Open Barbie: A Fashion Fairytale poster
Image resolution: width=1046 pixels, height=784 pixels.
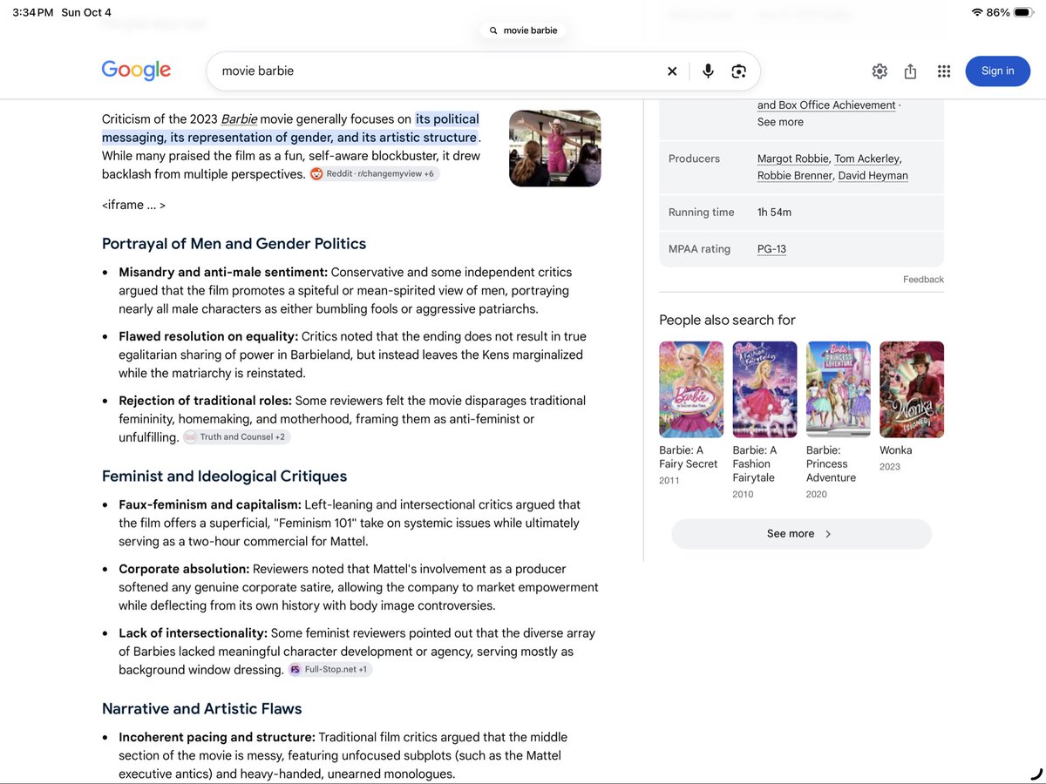(764, 389)
